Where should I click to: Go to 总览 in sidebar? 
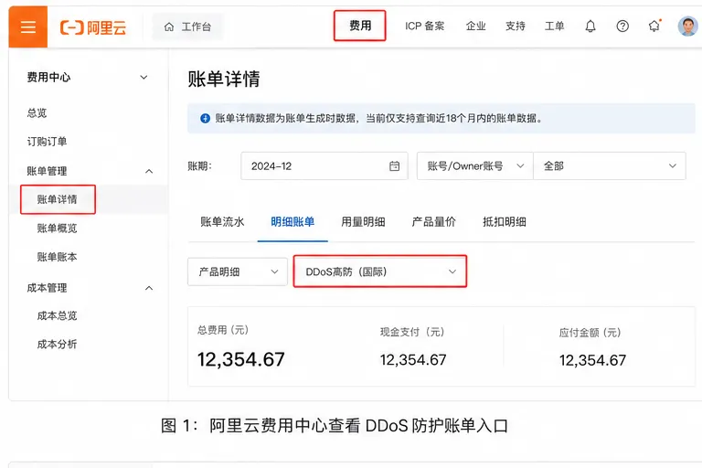(x=37, y=112)
